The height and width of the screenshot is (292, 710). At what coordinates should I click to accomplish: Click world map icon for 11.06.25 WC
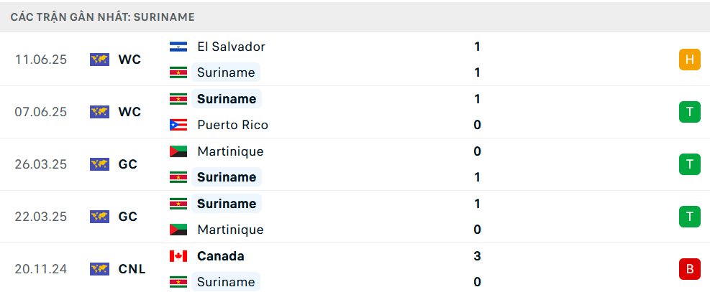[x=99, y=60]
